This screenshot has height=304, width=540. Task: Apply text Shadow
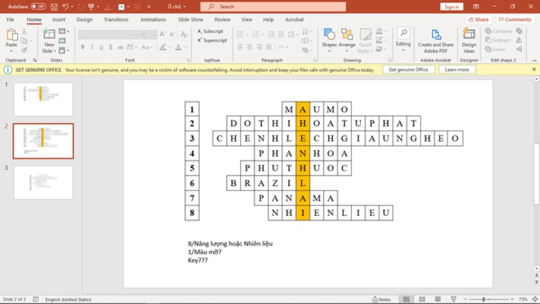pos(110,47)
